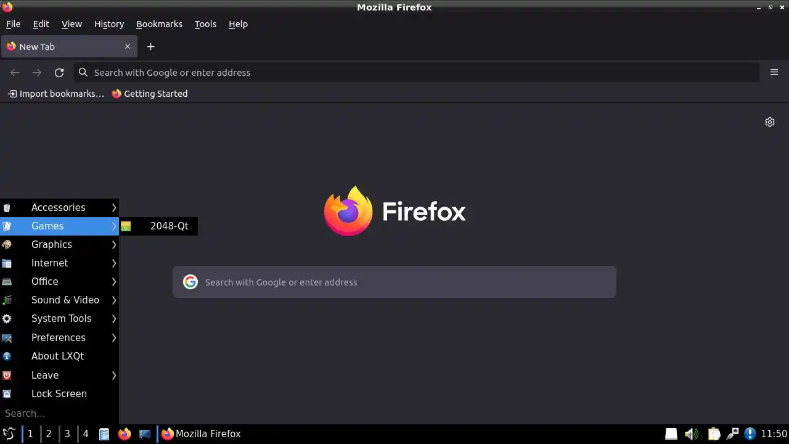This screenshot has height=444, width=789.
Task: Click show desktop monitor icon in taskbar
Action: point(145,434)
